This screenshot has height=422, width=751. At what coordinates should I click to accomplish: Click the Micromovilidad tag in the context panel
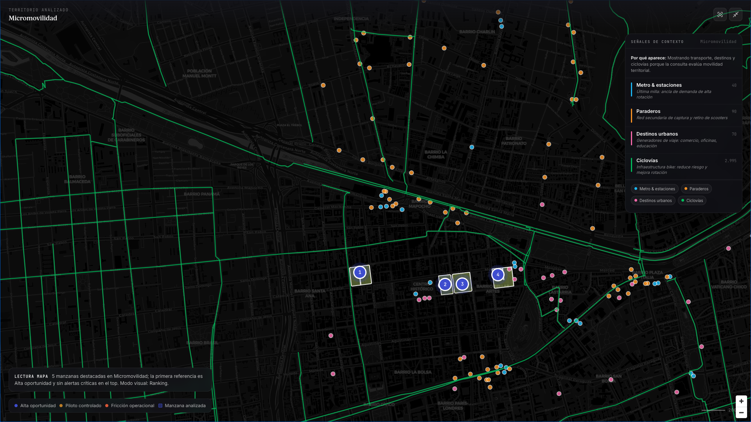(718, 41)
